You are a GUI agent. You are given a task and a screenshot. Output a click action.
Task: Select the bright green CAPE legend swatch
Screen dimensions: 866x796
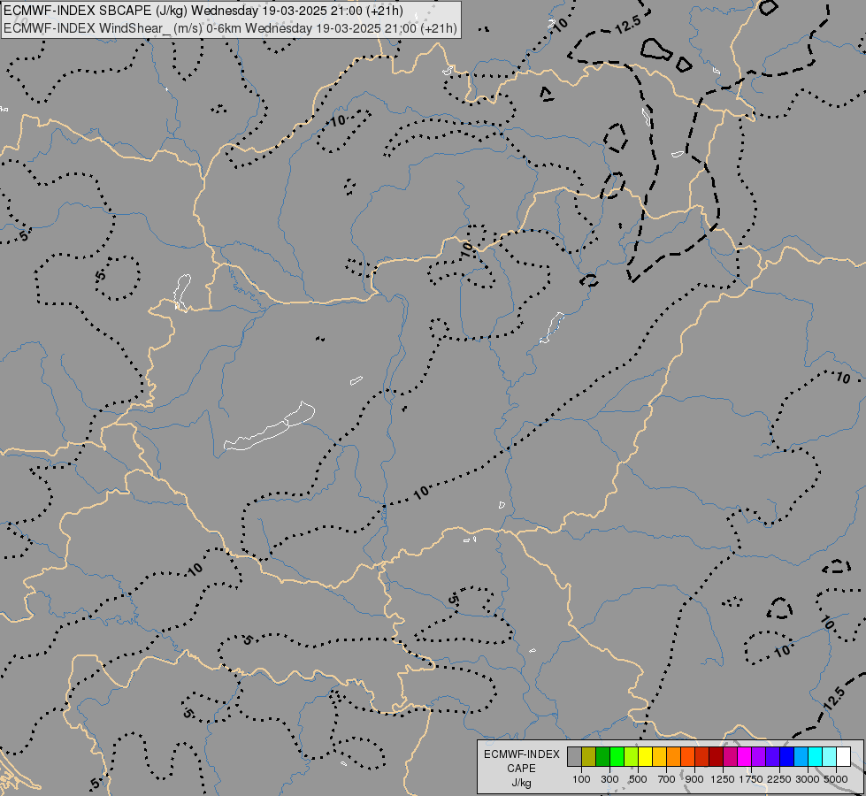click(x=617, y=756)
